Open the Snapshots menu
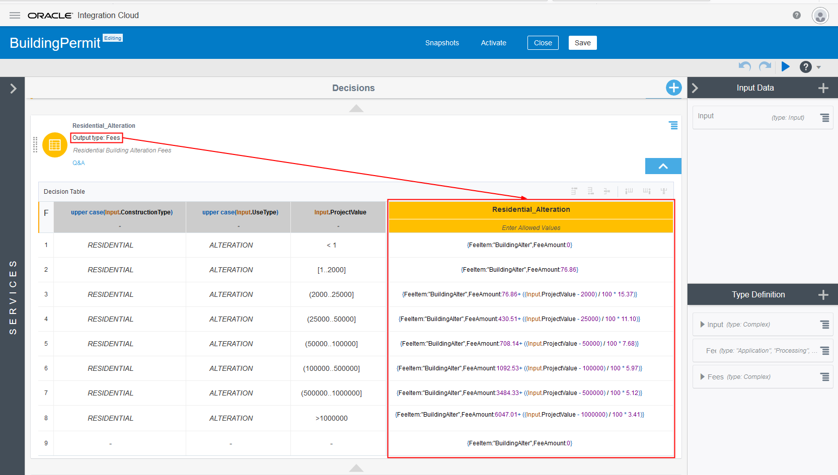This screenshot has height=475, width=838. pos(442,43)
